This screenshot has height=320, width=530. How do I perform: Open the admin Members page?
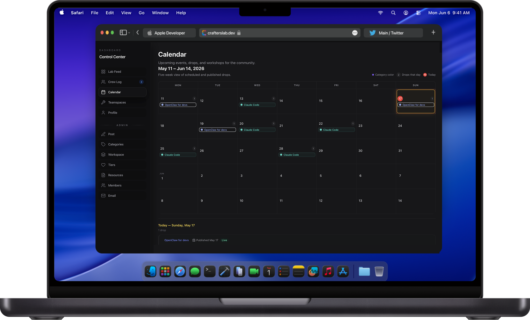coord(122,185)
